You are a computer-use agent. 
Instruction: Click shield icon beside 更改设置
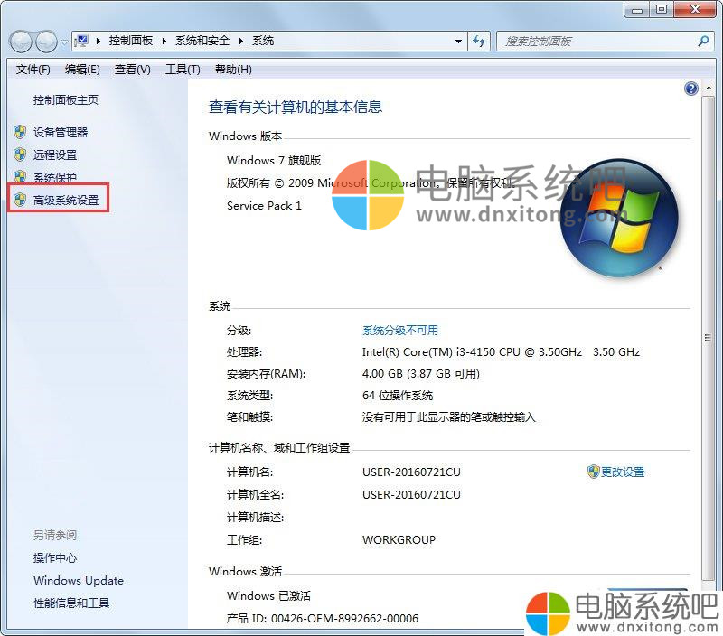point(593,472)
